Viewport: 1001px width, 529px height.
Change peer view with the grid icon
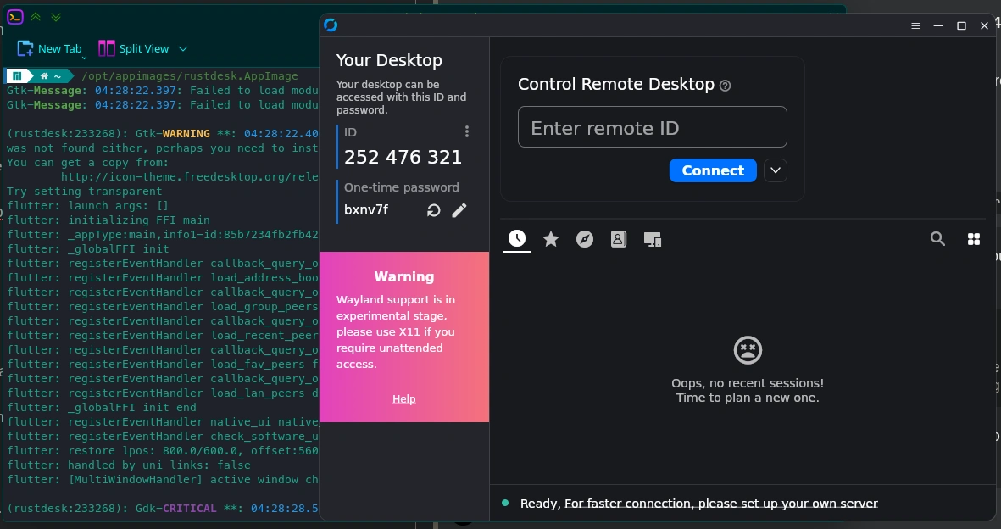point(974,239)
